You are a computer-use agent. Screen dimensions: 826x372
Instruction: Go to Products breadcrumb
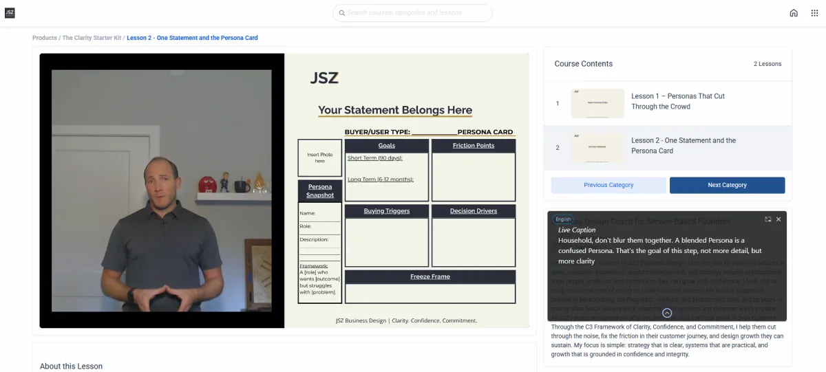coord(45,38)
